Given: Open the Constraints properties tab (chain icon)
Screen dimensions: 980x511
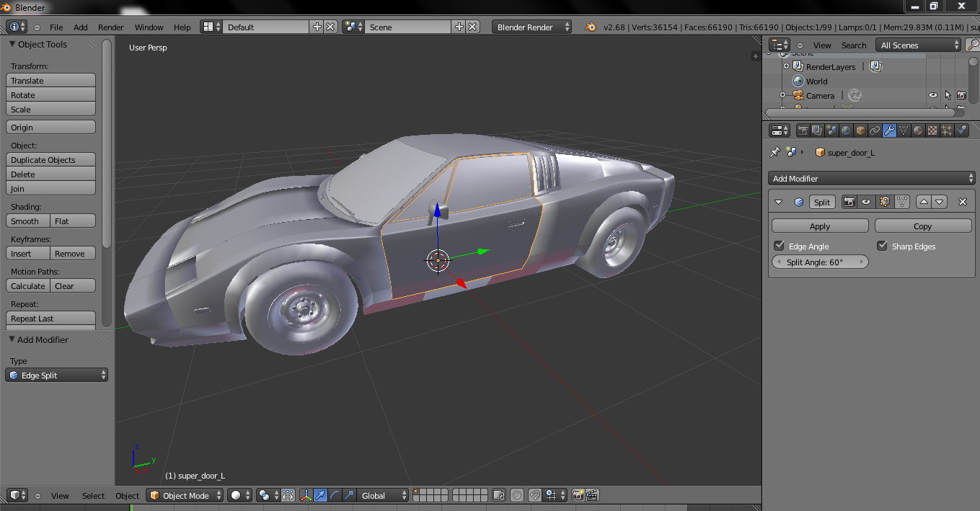Looking at the screenshot, I should click(x=875, y=130).
